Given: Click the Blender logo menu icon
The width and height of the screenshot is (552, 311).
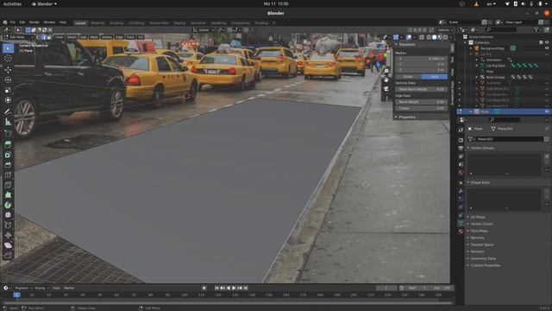Looking at the screenshot, I should pyautogui.click(x=5, y=22).
